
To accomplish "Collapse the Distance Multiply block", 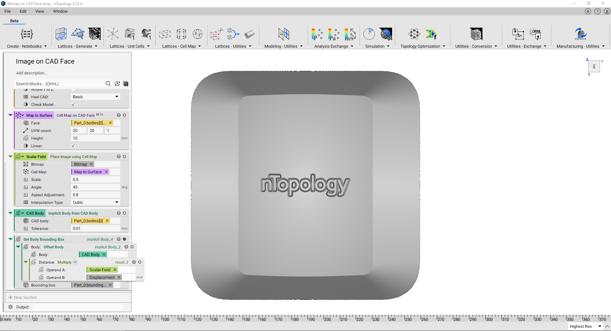I will coord(26,262).
